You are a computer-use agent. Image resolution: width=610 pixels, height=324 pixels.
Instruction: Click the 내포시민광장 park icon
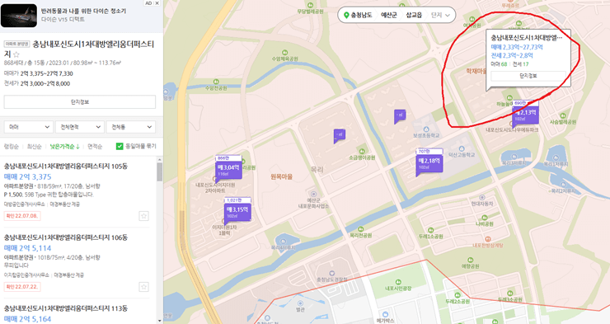[398, 282]
